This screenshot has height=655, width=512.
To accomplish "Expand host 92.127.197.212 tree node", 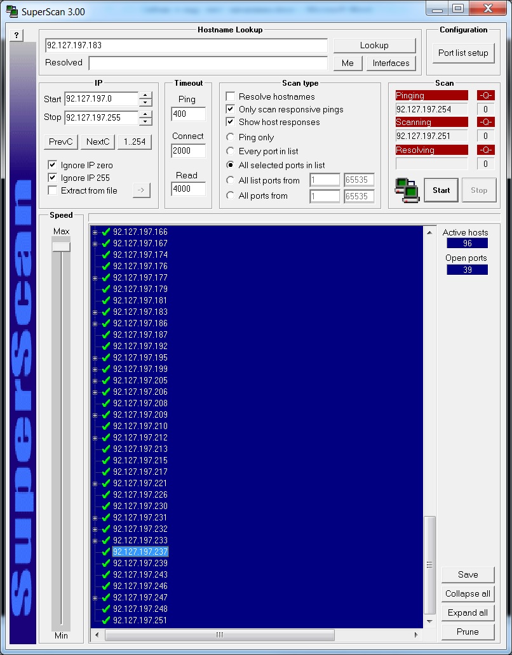I will tap(95, 438).
